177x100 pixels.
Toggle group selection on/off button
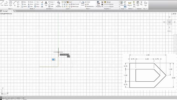coord(125,6)
